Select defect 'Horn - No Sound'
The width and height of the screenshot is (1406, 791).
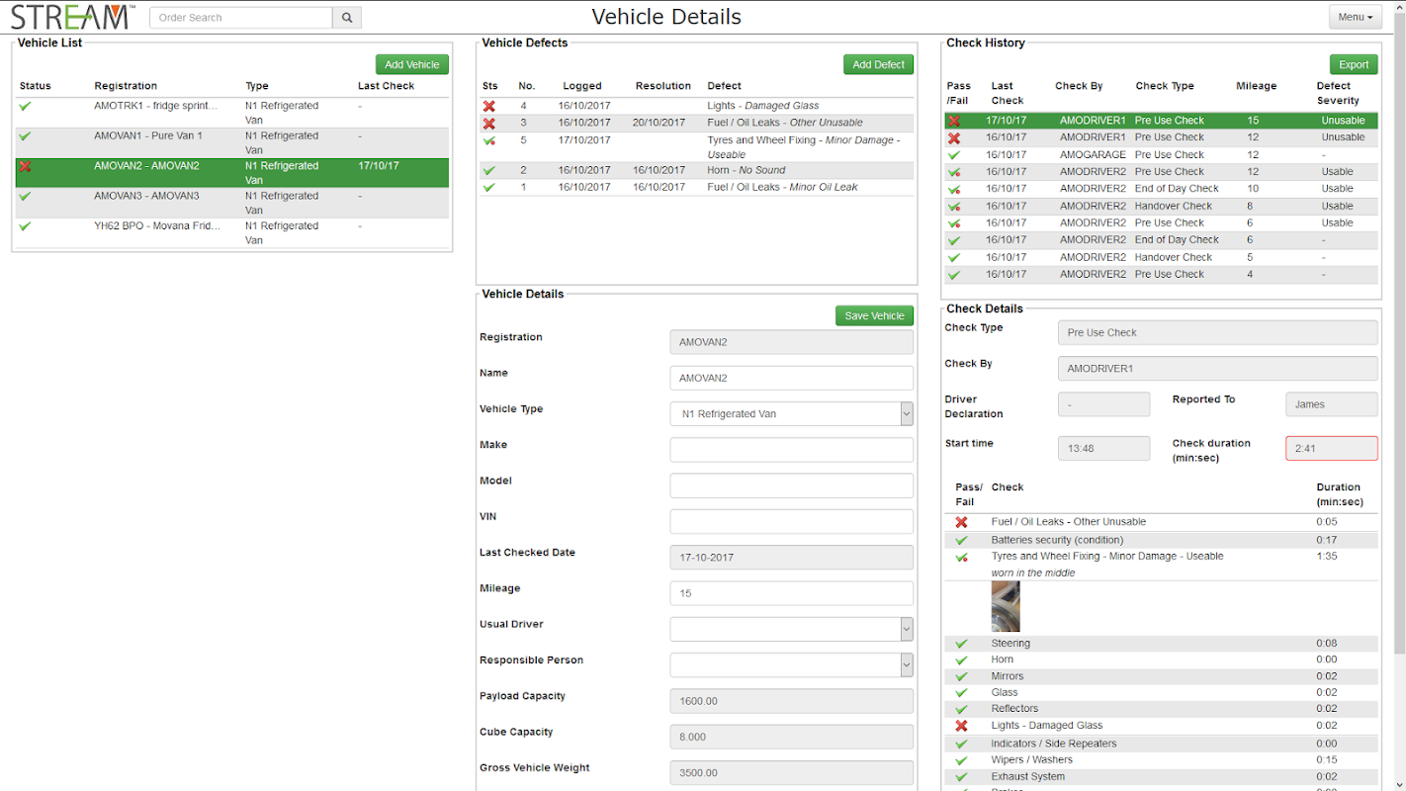point(697,170)
